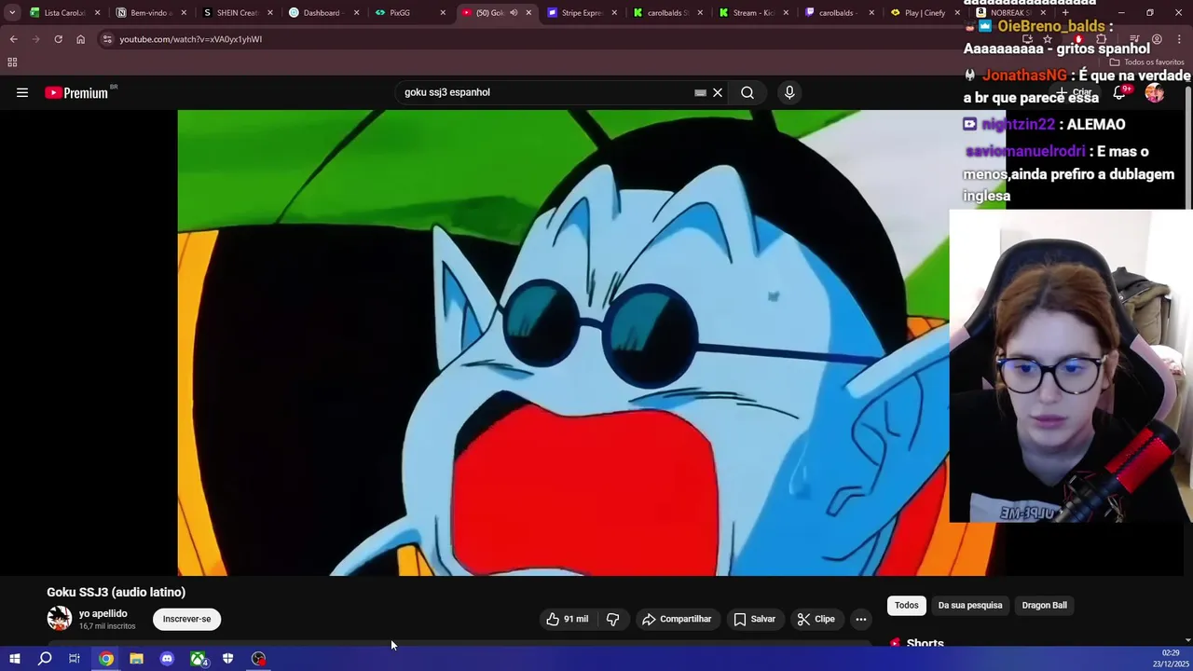
Task: Open Task View on taskbar
Action: coord(74,659)
